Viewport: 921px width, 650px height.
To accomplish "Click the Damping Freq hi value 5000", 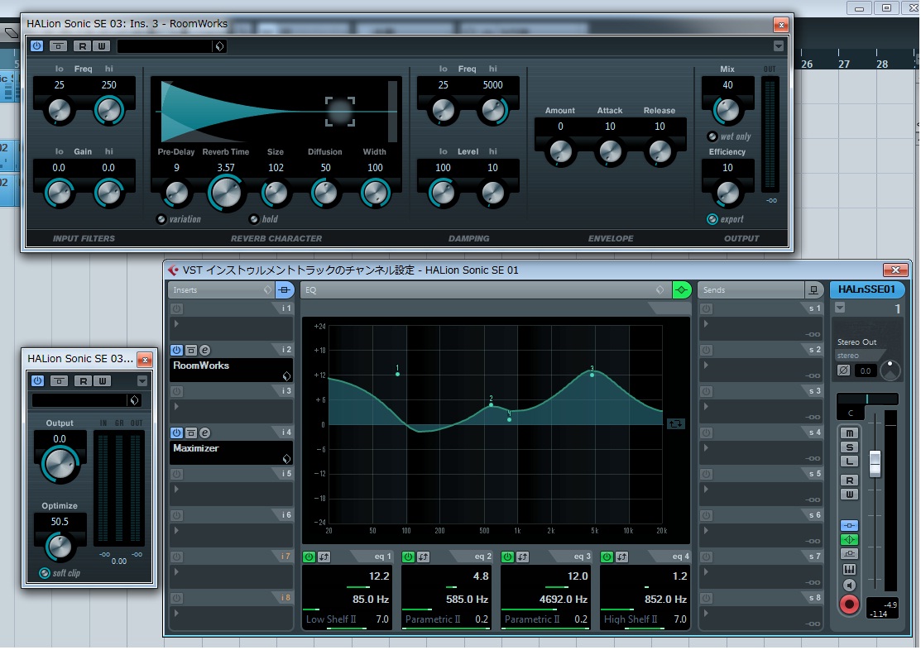I will coord(493,84).
